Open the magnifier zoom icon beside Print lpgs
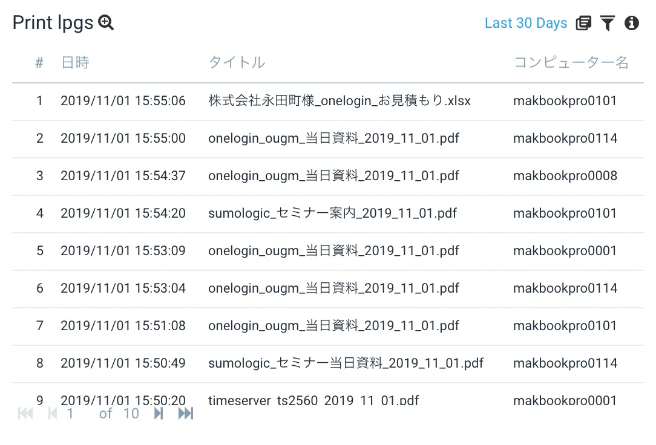The height and width of the screenshot is (445, 656). (x=106, y=22)
